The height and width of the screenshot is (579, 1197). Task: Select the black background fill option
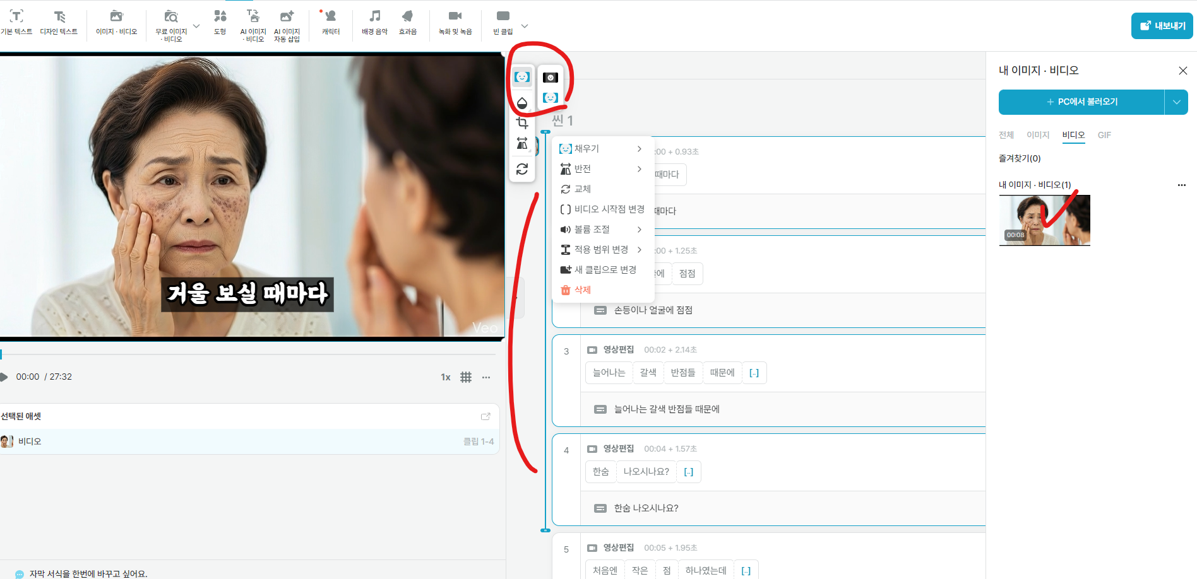click(x=551, y=76)
